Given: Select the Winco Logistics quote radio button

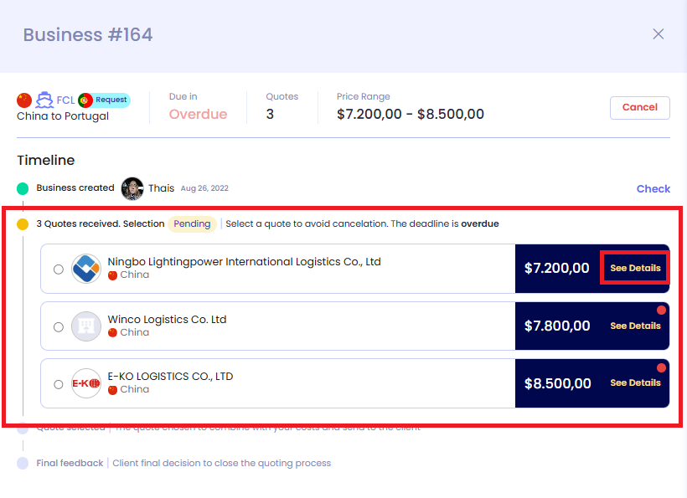Looking at the screenshot, I should coord(59,327).
